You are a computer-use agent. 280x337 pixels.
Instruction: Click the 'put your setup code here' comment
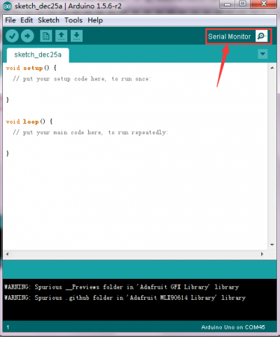pos(82,79)
